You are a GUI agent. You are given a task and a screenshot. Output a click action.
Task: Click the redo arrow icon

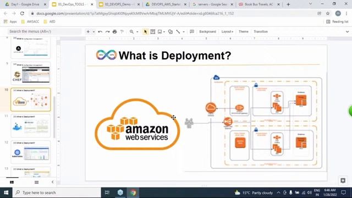click(107, 32)
